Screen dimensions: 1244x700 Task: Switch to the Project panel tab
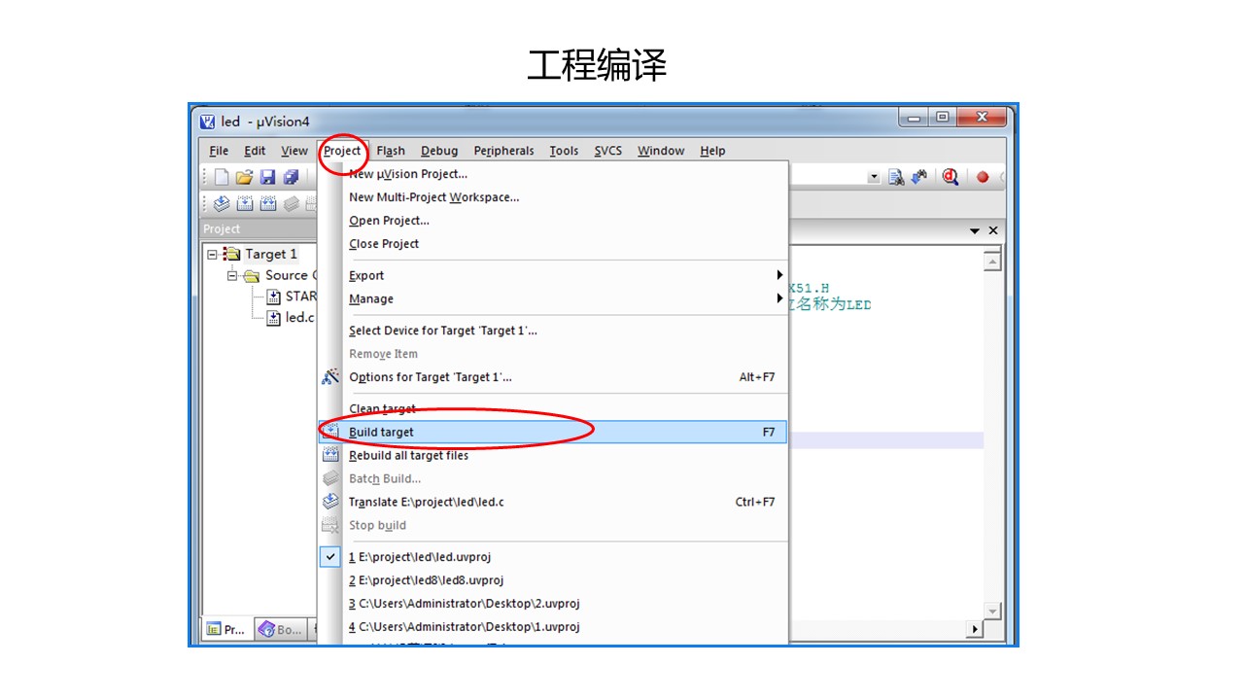tap(227, 629)
